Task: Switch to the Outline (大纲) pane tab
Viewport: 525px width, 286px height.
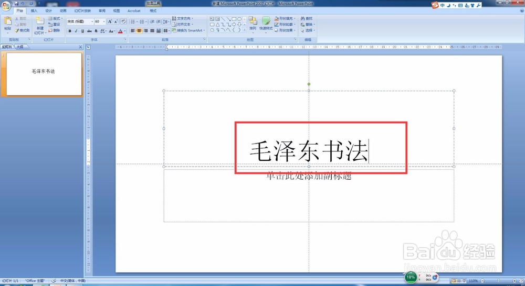Action: (20, 47)
